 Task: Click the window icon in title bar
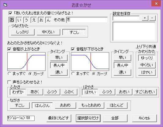click(x=5, y=5)
